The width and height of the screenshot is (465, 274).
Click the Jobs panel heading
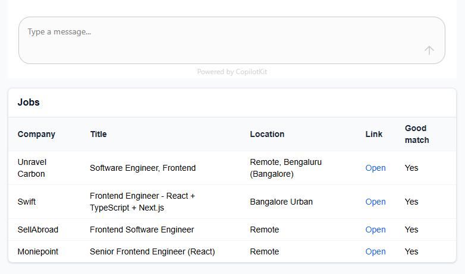click(29, 102)
